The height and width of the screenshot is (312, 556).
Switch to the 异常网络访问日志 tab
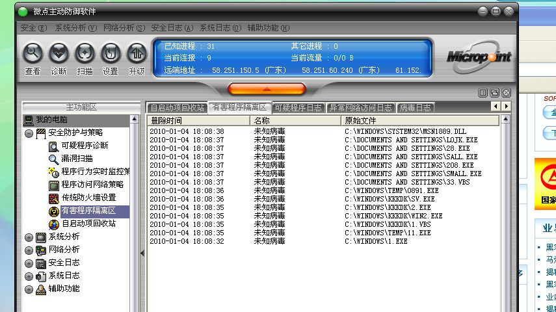(361, 107)
